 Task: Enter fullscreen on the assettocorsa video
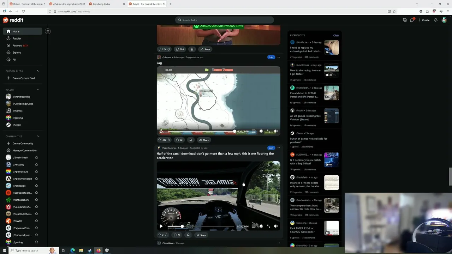(x=268, y=226)
